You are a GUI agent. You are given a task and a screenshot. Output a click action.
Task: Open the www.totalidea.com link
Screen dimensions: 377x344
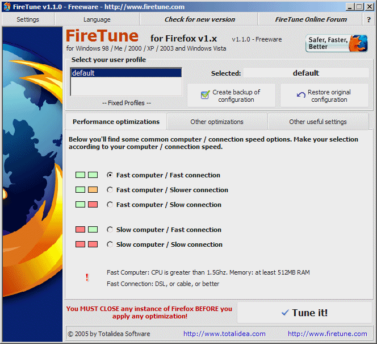pyautogui.click(x=224, y=334)
